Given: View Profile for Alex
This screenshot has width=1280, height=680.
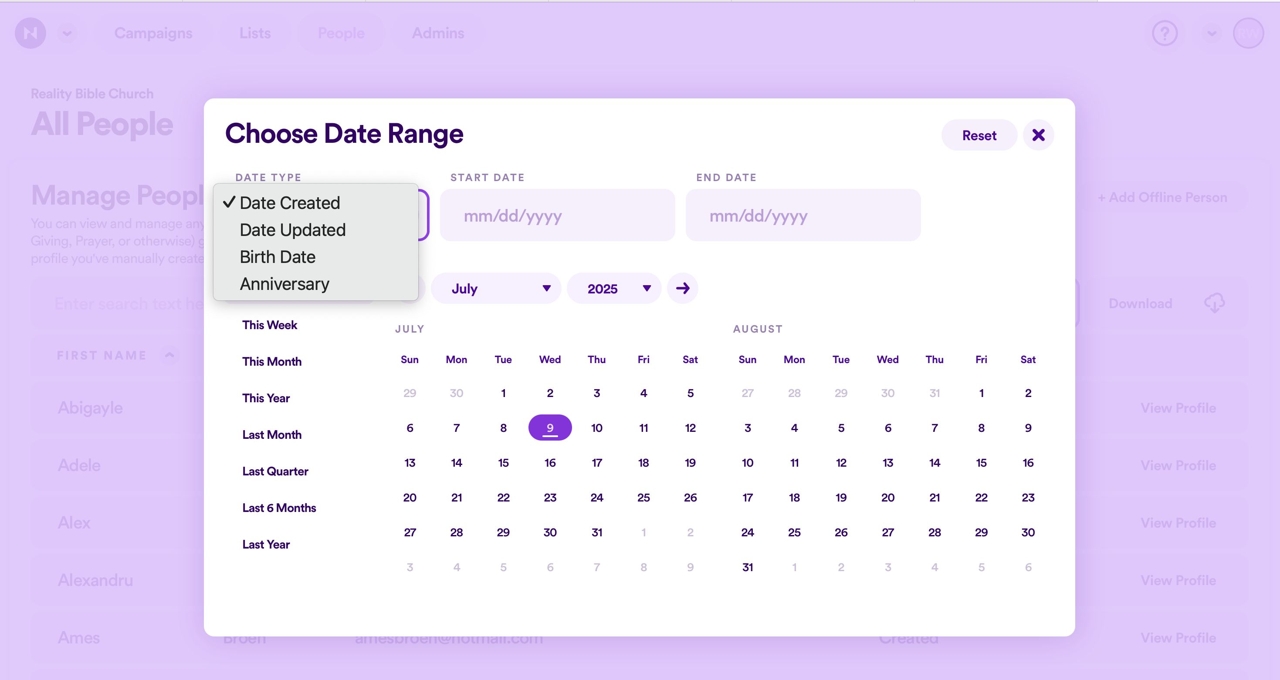Looking at the screenshot, I should pos(1178,523).
